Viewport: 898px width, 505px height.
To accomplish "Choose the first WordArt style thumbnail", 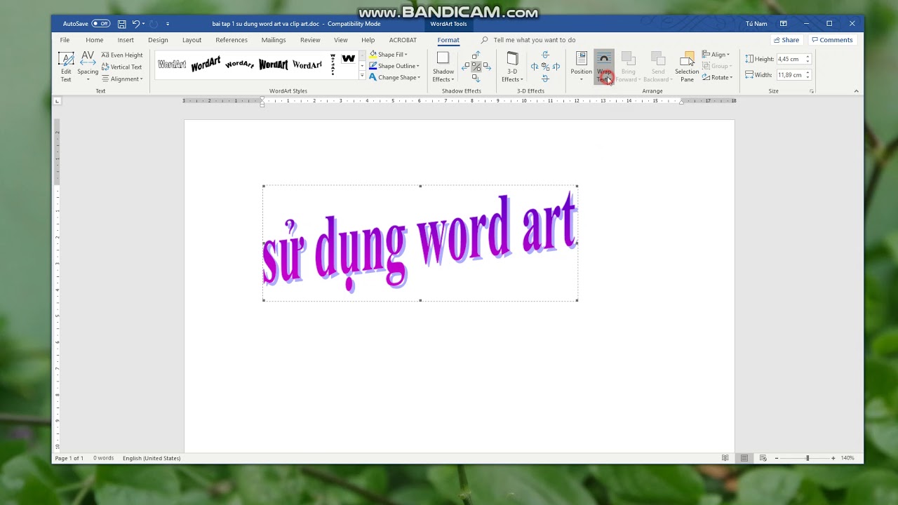I will click(x=172, y=65).
